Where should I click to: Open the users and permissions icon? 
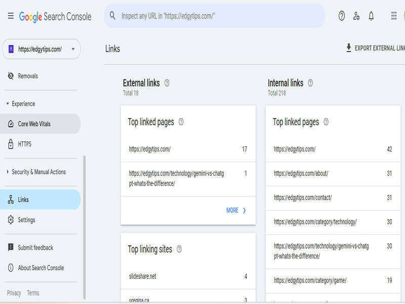356,16
